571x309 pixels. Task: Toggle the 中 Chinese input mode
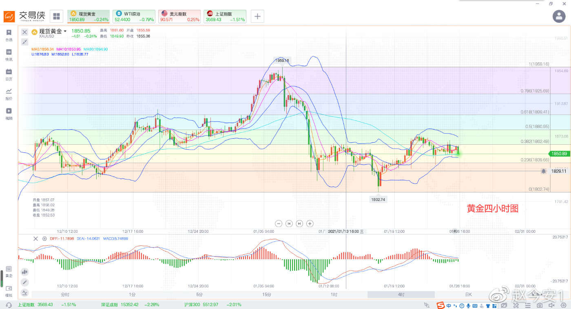click(x=449, y=305)
